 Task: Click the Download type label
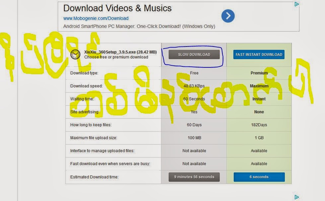84,73
